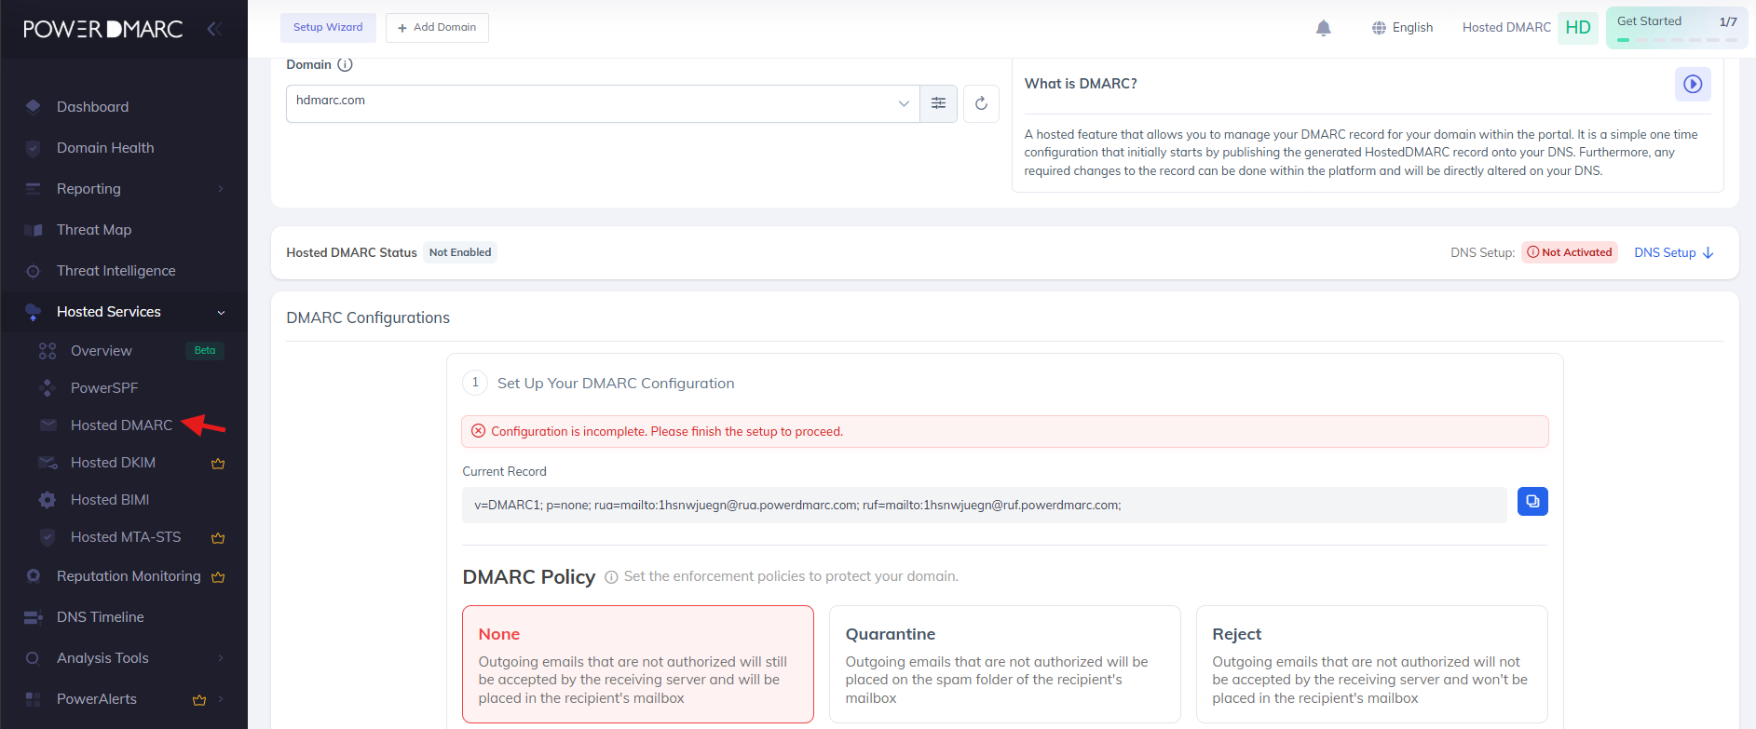Refresh the domain list
Viewport: 1756px width, 729px height.
tap(981, 103)
